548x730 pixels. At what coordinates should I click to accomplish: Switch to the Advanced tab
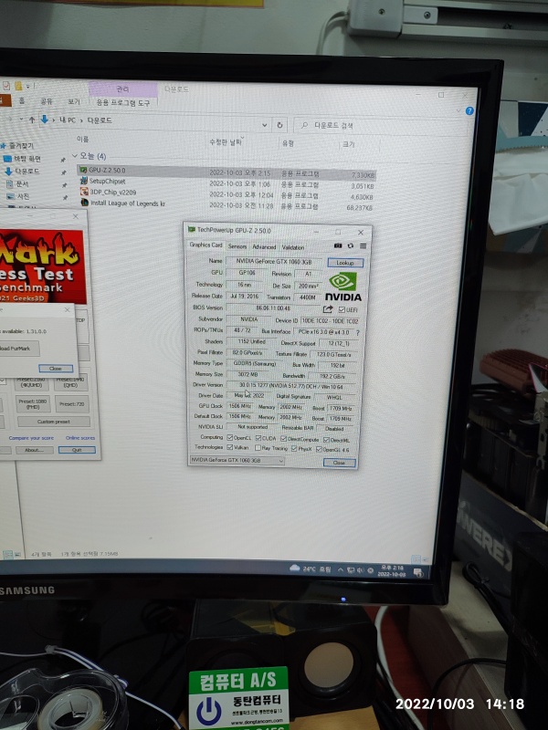pos(264,246)
